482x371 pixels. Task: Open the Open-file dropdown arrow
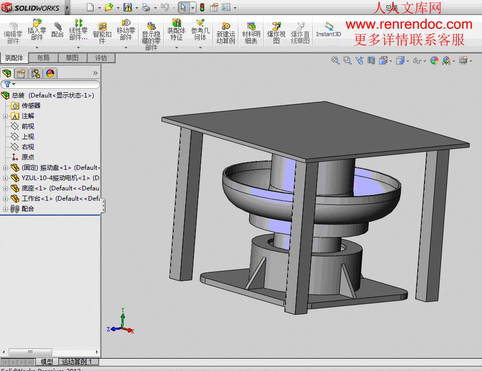(x=118, y=8)
